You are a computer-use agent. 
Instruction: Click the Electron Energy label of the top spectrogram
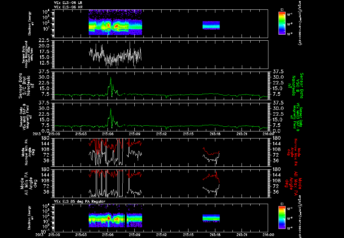31,24
